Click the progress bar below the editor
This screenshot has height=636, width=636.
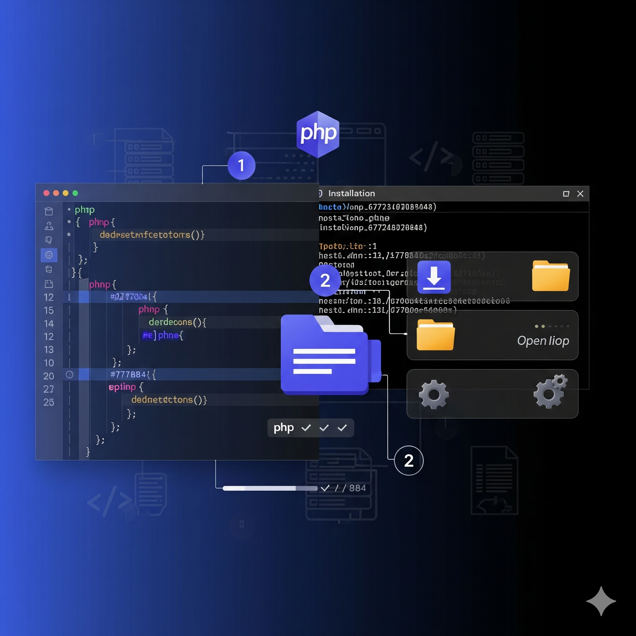[x=270, y=488]
